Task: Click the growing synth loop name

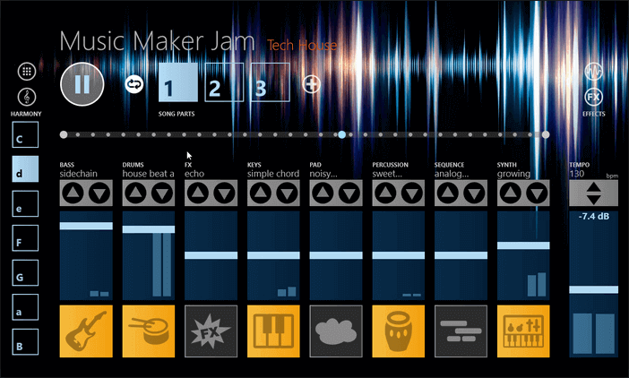Action: pos(513,174)
